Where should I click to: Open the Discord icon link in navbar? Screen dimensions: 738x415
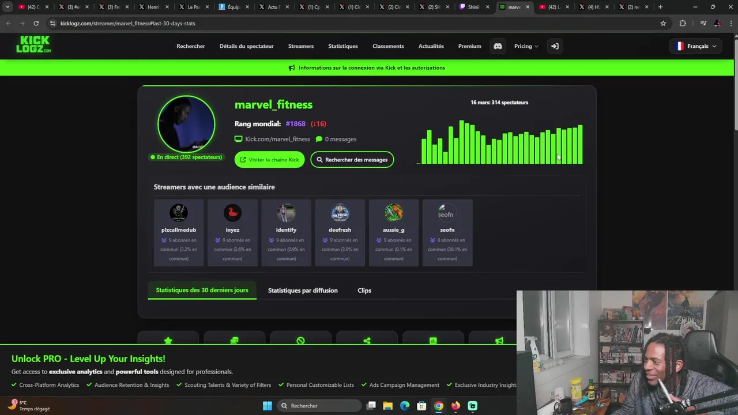point(498,46)
